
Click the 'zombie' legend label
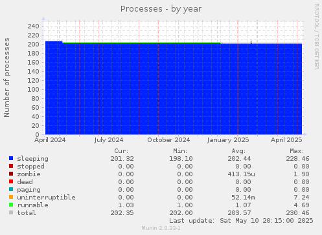coord(29,174)
